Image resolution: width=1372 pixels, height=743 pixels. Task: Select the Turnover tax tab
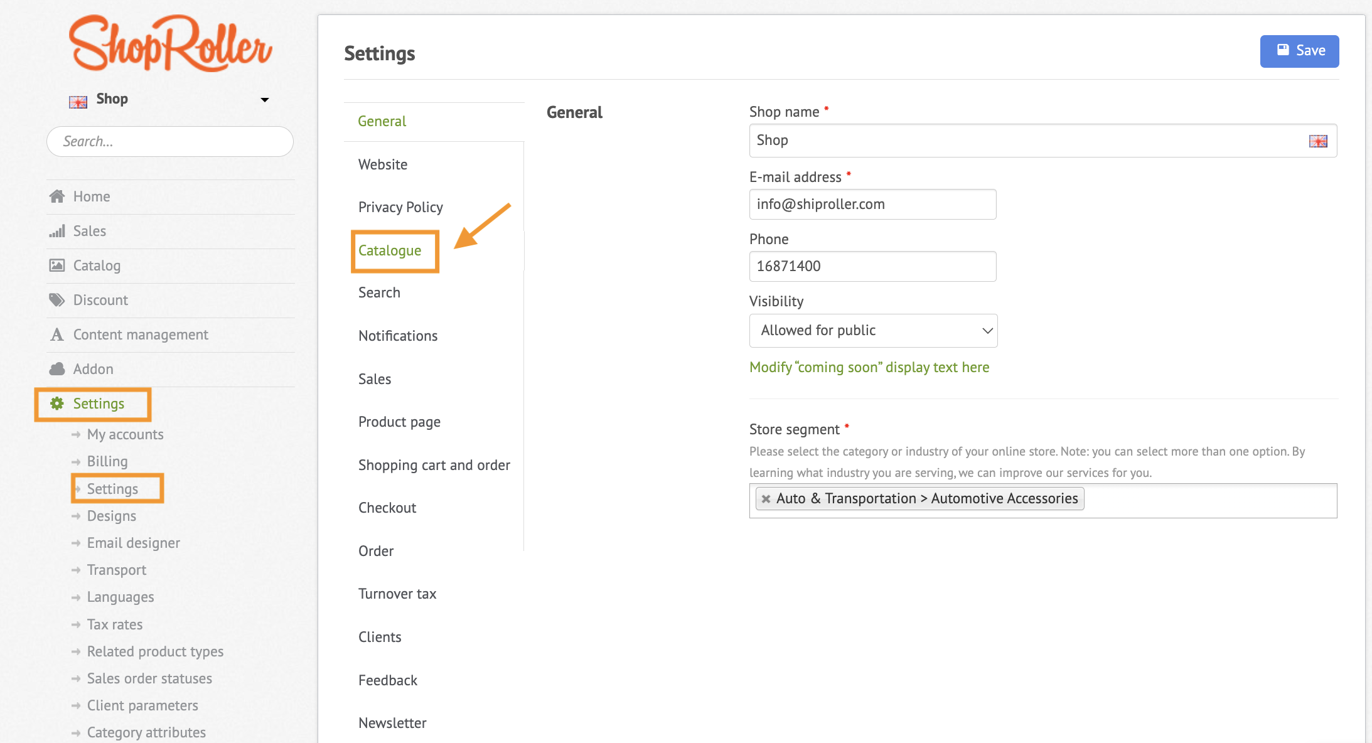click(x=397, y=594)
